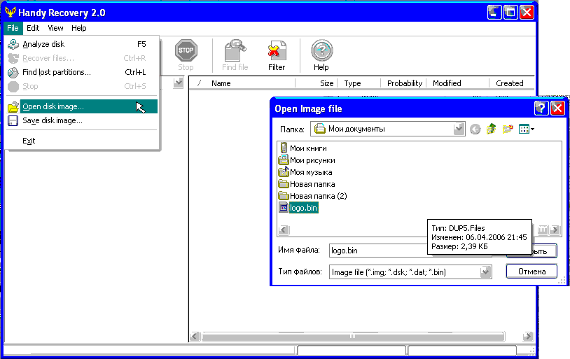Go up one folder level in dialog
The width and height of the screenshot is (570, 359).
pos(492,129)
